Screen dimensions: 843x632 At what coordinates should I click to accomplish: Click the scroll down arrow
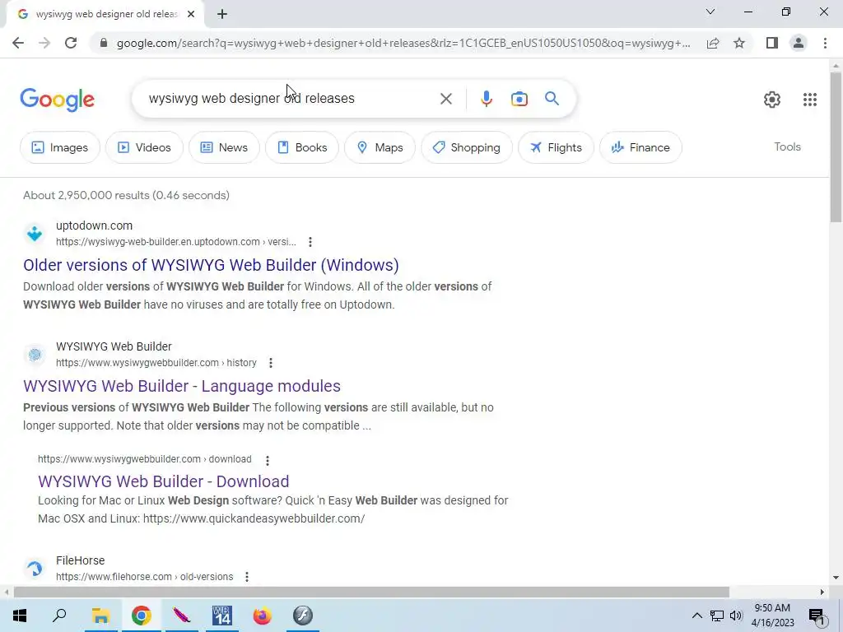(836, 579)
